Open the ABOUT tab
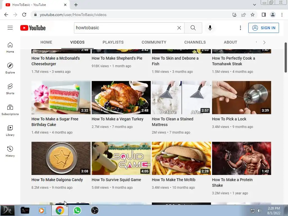This screenshot has height=216, width=288. tap(230, 42)
